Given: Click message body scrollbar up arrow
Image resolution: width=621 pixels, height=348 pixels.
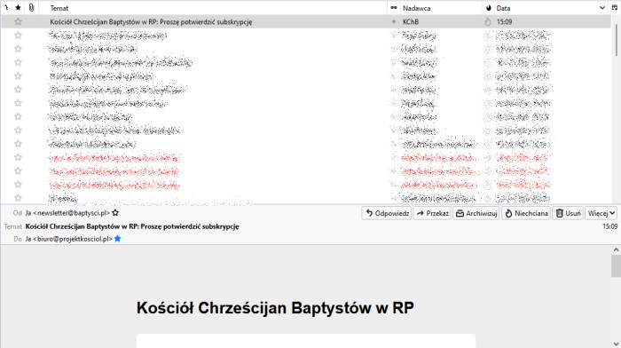Looking at the screenshot, I should pos(616,249).
